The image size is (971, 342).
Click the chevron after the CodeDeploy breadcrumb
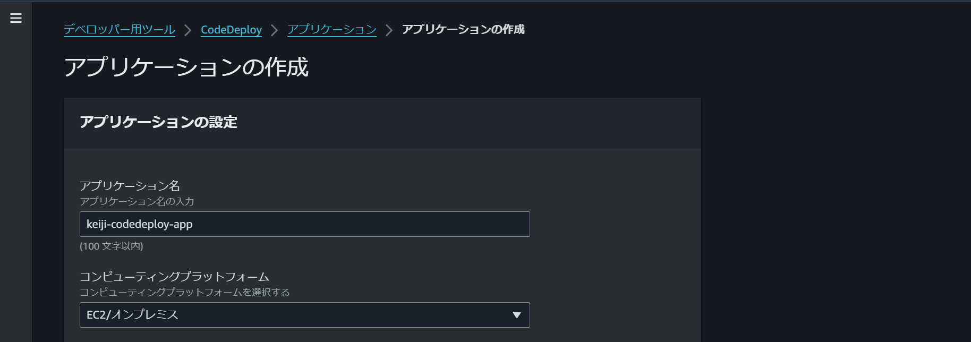pyautogui.click(x=274, y=30)
